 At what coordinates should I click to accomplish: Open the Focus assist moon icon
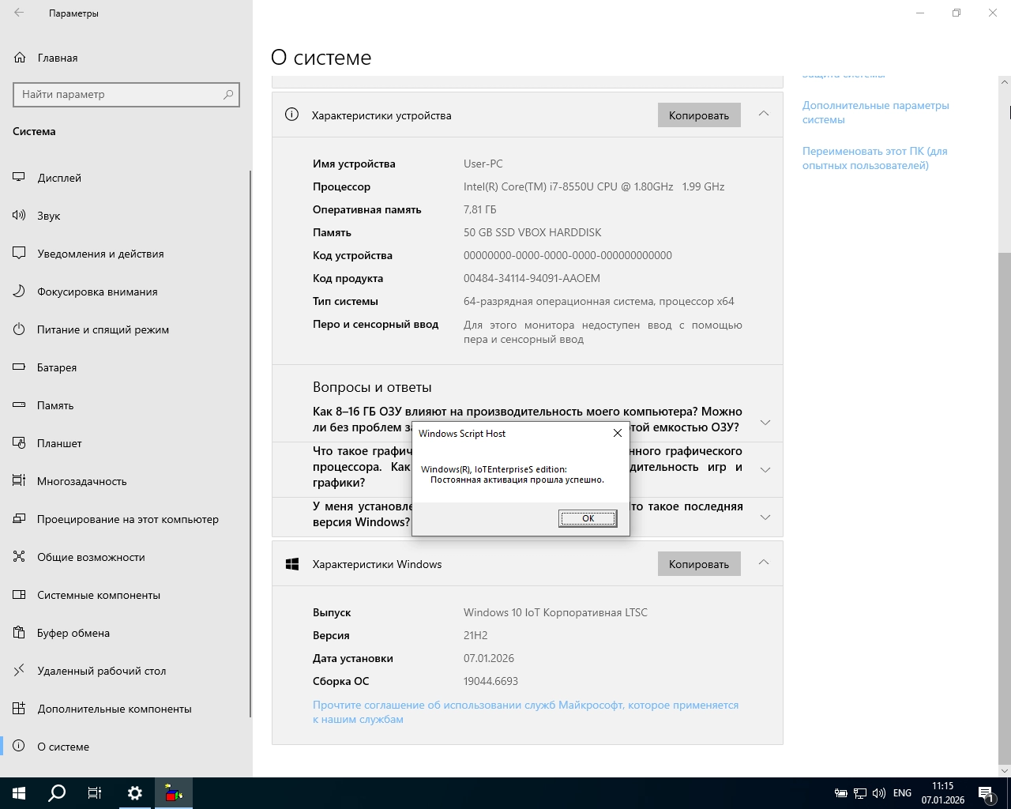click(x=20, y=292)
